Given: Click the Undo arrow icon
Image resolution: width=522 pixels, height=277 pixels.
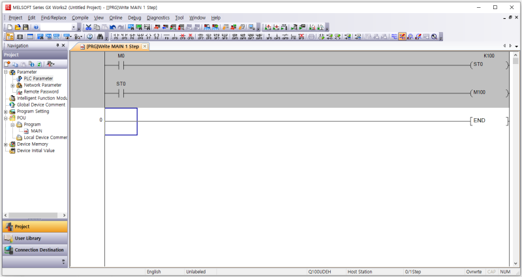Looking at the screenshot, I should click(113, 27).
